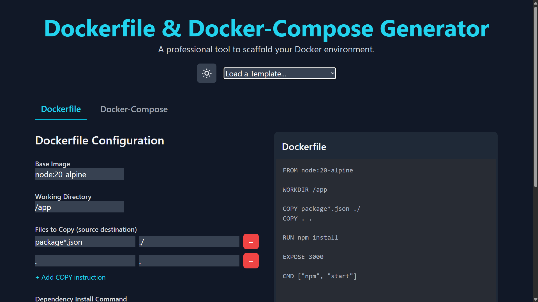The image size is (538, 302).
Task: Click the COPY . . output line
Action: click(297, 219)
